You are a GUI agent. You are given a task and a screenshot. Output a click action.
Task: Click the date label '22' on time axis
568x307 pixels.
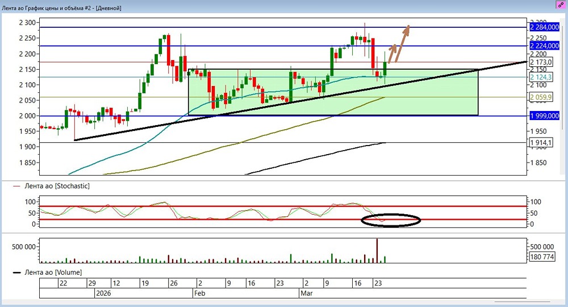click(63, 283)
